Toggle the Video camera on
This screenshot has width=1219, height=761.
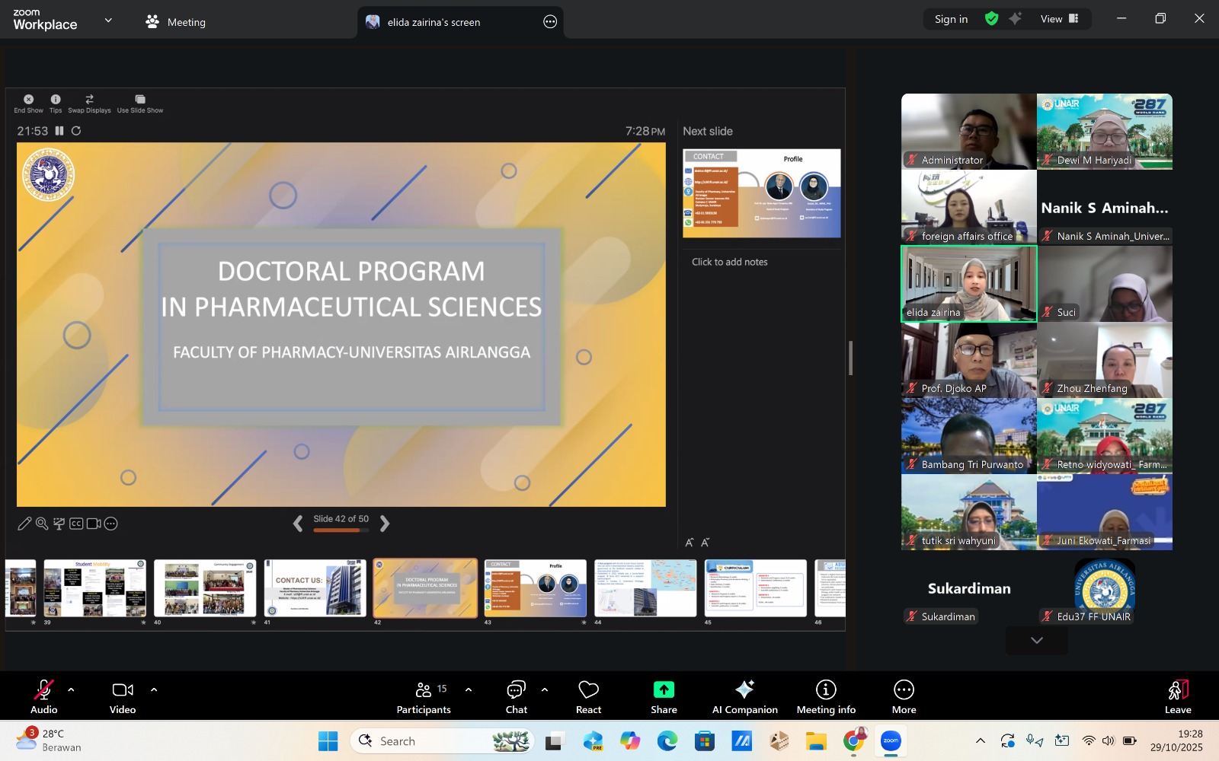point(122,696)
